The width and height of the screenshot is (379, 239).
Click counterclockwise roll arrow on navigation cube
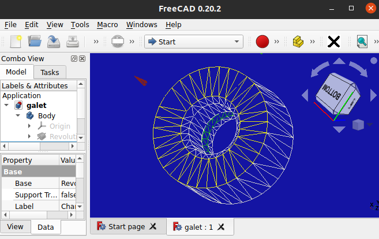click(x=320, y=69)
